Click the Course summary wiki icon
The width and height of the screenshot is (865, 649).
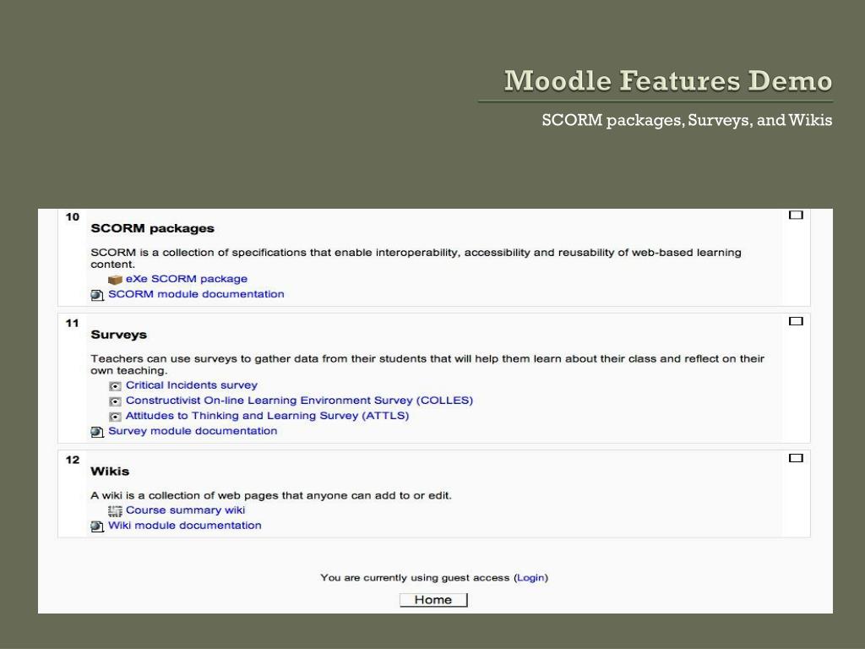click(x=115, y=511)
